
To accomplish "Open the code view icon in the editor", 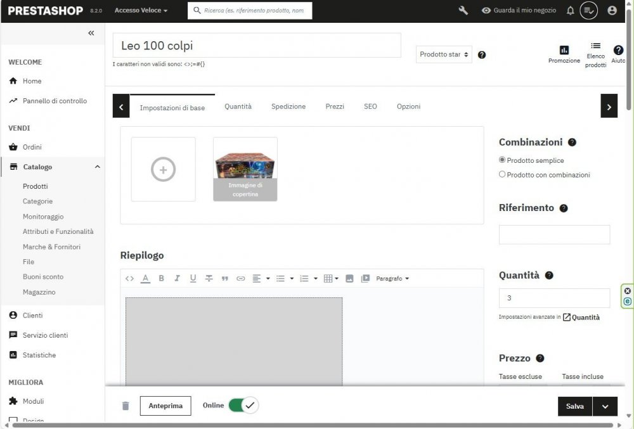I will pyautogui.click(x=130, y=278).
